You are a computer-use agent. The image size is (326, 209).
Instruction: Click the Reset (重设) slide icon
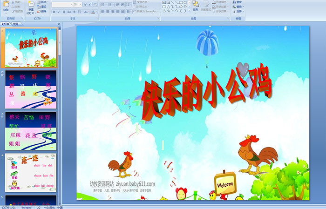[x=39, y=7]
